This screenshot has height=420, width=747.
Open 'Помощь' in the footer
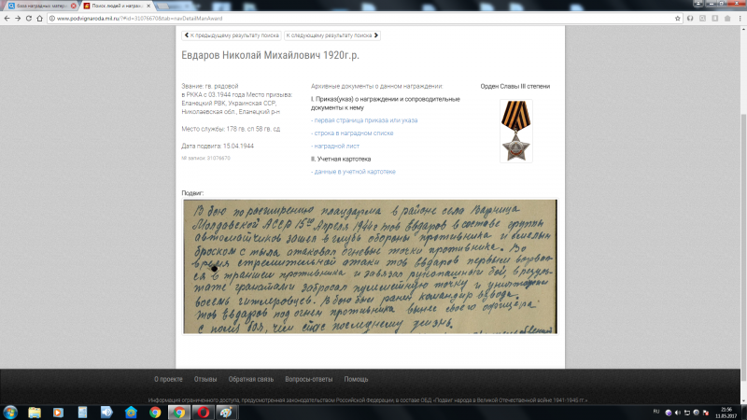point(356,380)
